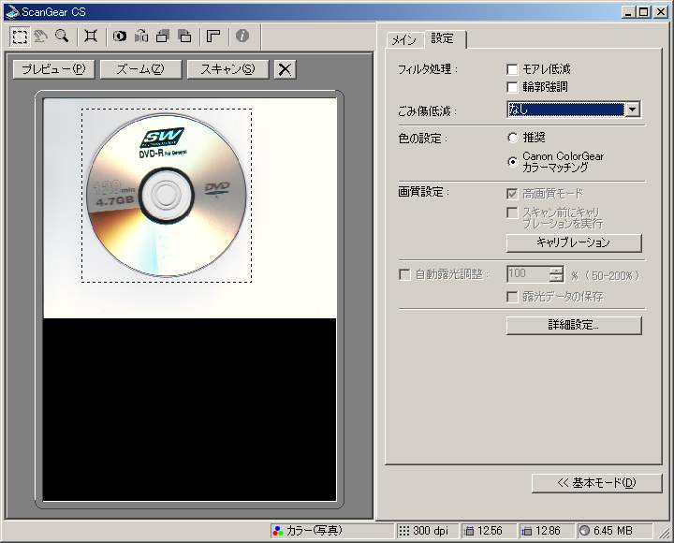Open 詳細設定... advanced settings
This screenshot has width=674, height=543.
[574, 326]
